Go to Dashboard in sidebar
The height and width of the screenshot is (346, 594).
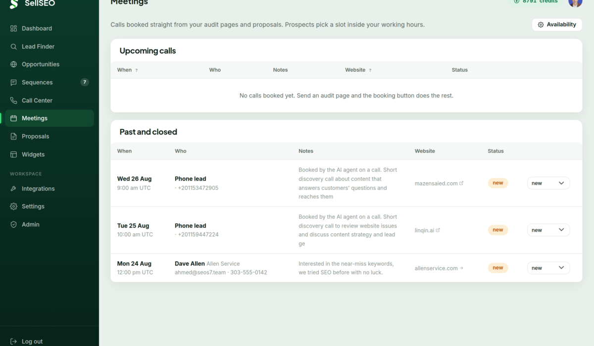click(x=49, y=29)
